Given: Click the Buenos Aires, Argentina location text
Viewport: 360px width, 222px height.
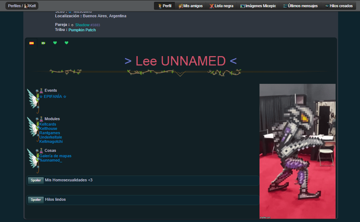Looking at the screenshot, I should [104, 16].
